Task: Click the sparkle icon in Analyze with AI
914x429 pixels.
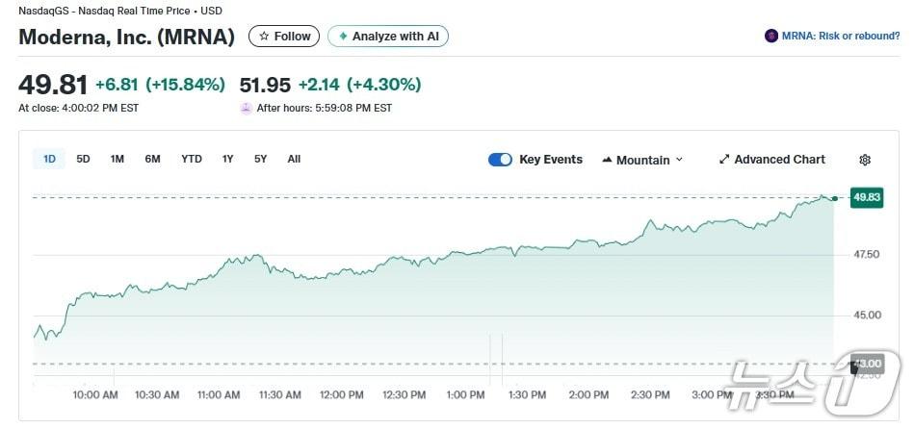Action: [342, 37]
